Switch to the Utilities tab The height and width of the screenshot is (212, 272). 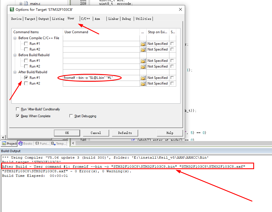click(x=144, y=19)
